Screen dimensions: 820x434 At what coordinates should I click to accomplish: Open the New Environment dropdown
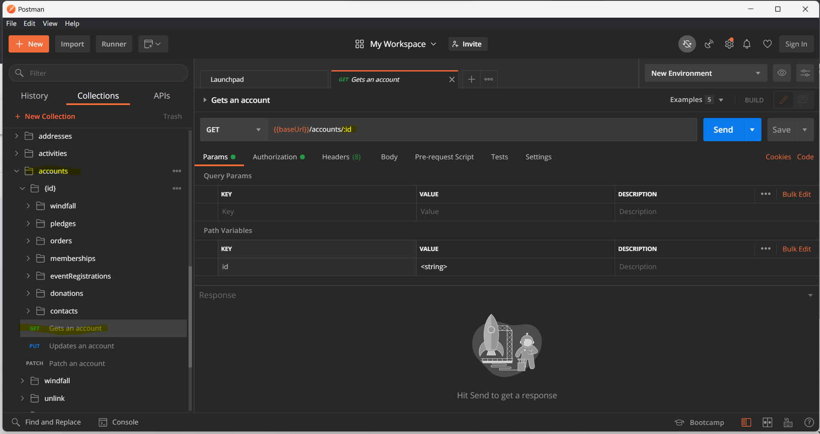(x=706, y=73)
